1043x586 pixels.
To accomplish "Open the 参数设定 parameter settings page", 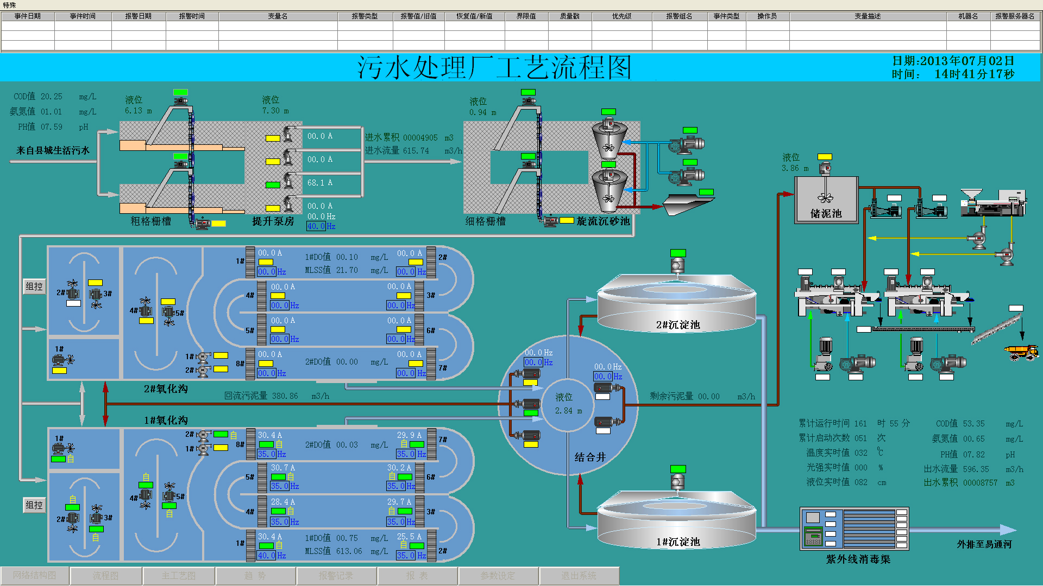I will pyautogui.click(x=498, y=576).
